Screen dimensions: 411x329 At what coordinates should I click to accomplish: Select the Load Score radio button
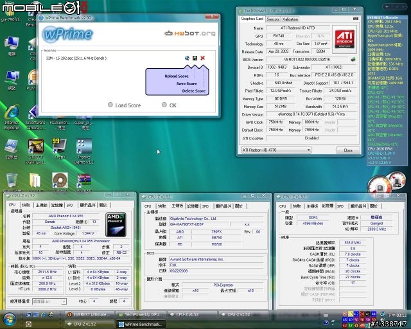[x=110, y=105]
